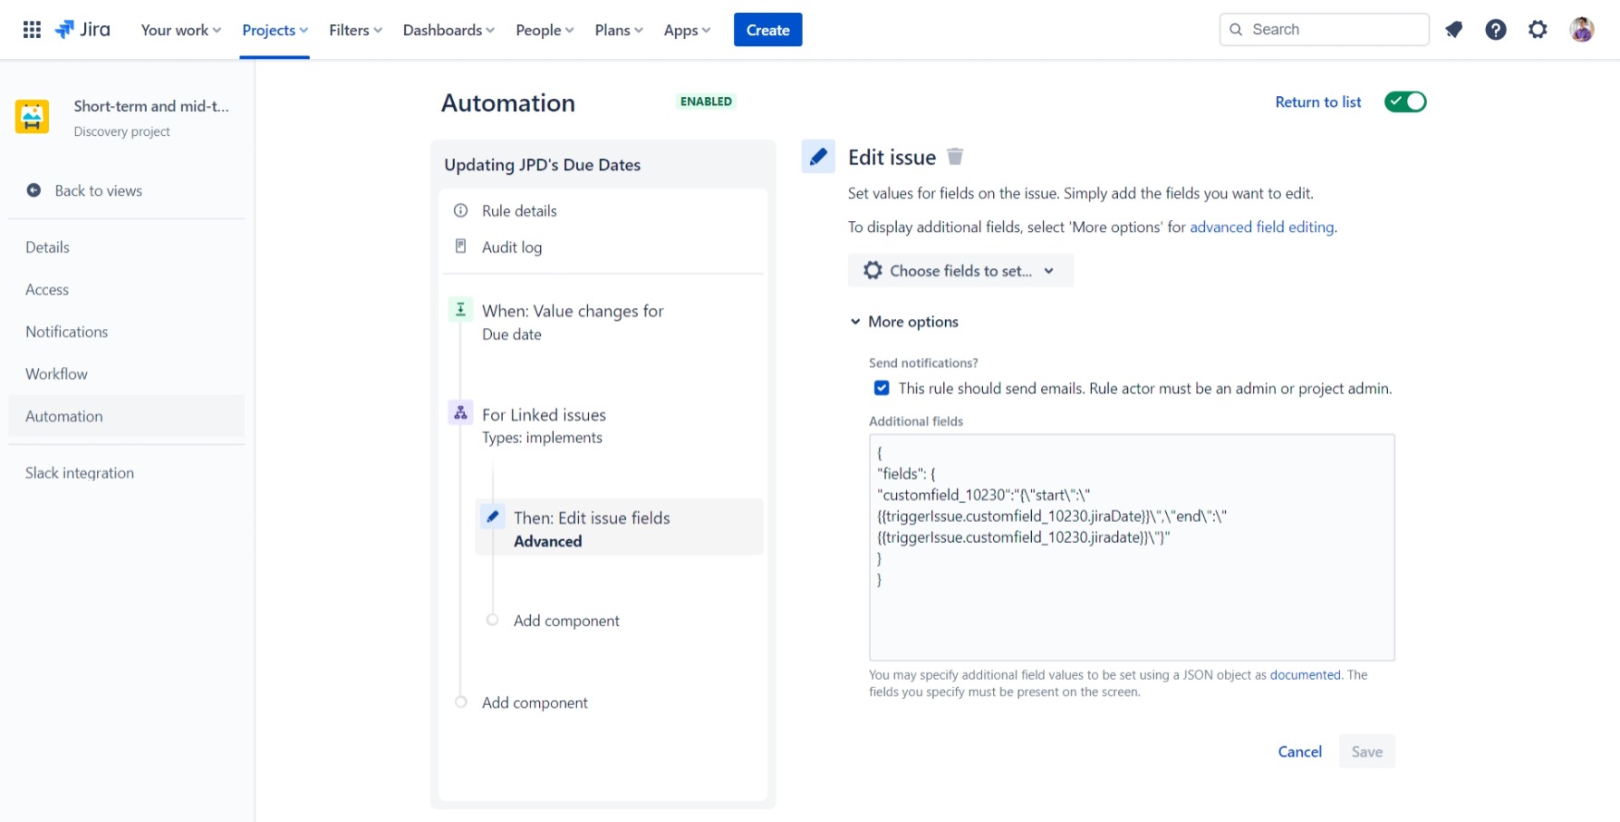The width and height of the screenshot is (1620, 822).
Task: Open the Projects menu
Action: click(275, 29)
